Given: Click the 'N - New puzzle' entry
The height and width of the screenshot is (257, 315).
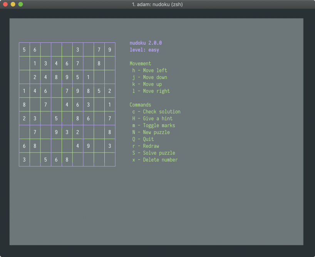Looking at the screenshot, I should [x=151, y=132].
